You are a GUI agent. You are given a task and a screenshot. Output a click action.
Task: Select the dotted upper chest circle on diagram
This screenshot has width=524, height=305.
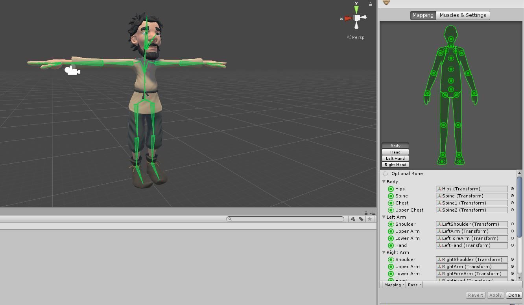[x=451, y=58]
